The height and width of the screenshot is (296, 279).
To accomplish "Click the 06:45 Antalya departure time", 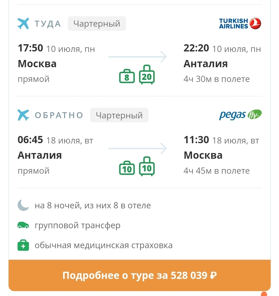I will (x=30, y=140).
